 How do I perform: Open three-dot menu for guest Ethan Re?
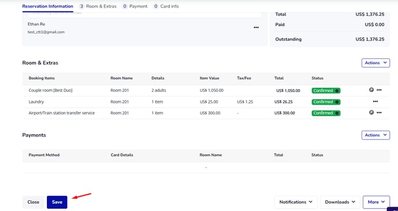pyautogui.click(x=256, y=27)
